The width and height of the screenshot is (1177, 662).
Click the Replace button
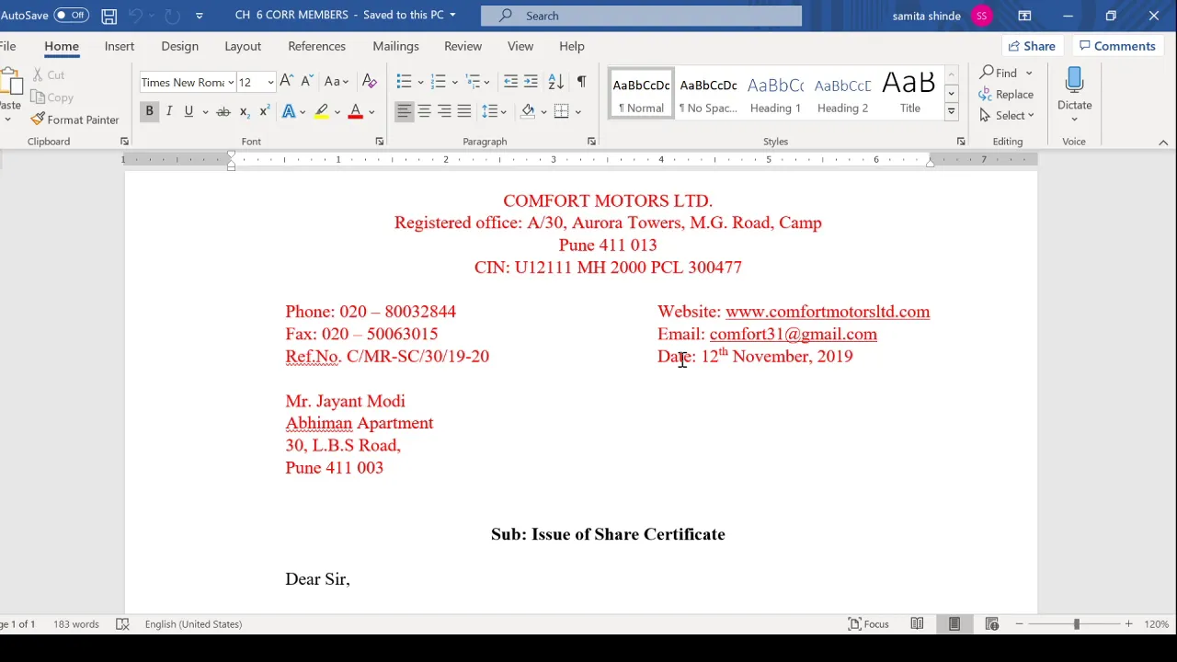[x=1006, y=94]
